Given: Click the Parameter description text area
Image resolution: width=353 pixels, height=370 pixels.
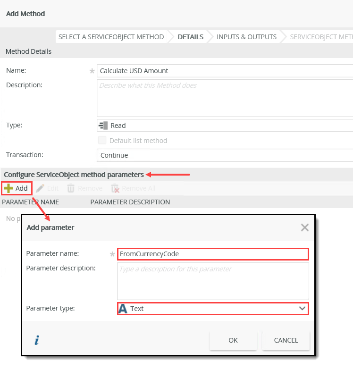Looking at the screenshot, I should point(213,281).
